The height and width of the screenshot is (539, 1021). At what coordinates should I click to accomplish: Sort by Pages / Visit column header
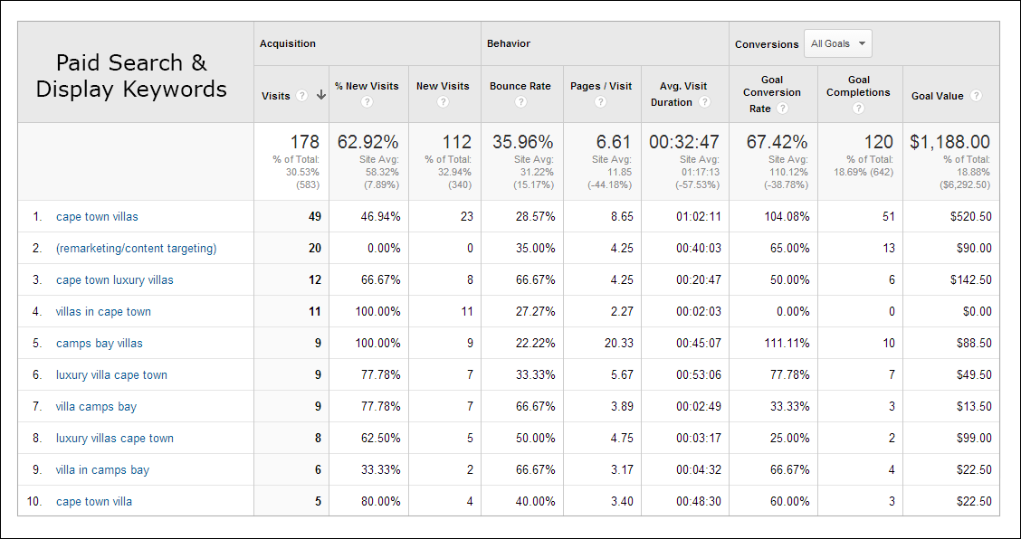tap(601, 86)
